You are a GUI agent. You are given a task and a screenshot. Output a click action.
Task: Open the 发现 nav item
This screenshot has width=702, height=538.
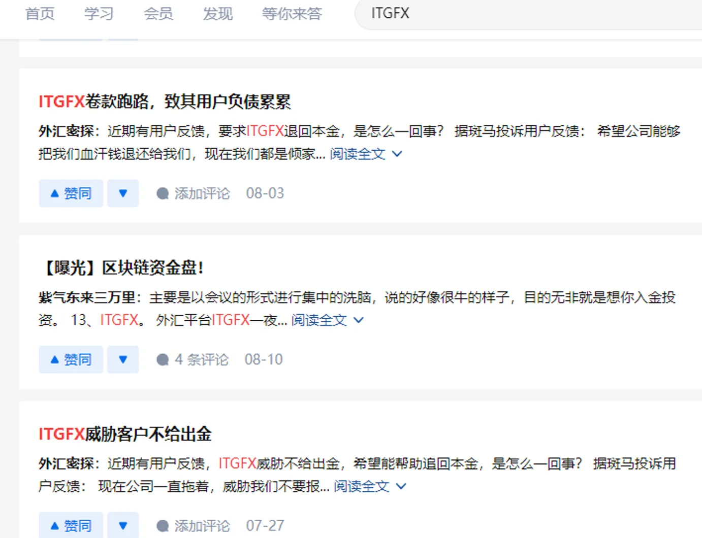point(218,14)
